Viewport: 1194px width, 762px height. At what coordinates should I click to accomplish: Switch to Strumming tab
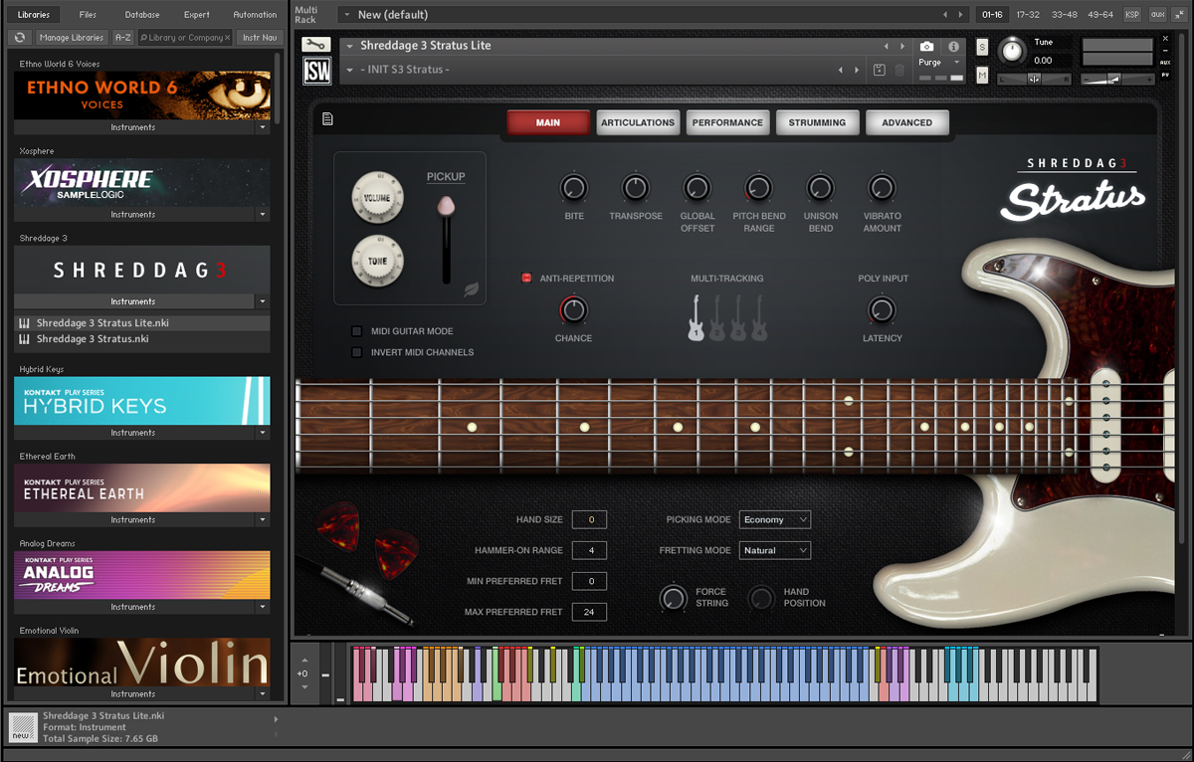coord(817,122)
